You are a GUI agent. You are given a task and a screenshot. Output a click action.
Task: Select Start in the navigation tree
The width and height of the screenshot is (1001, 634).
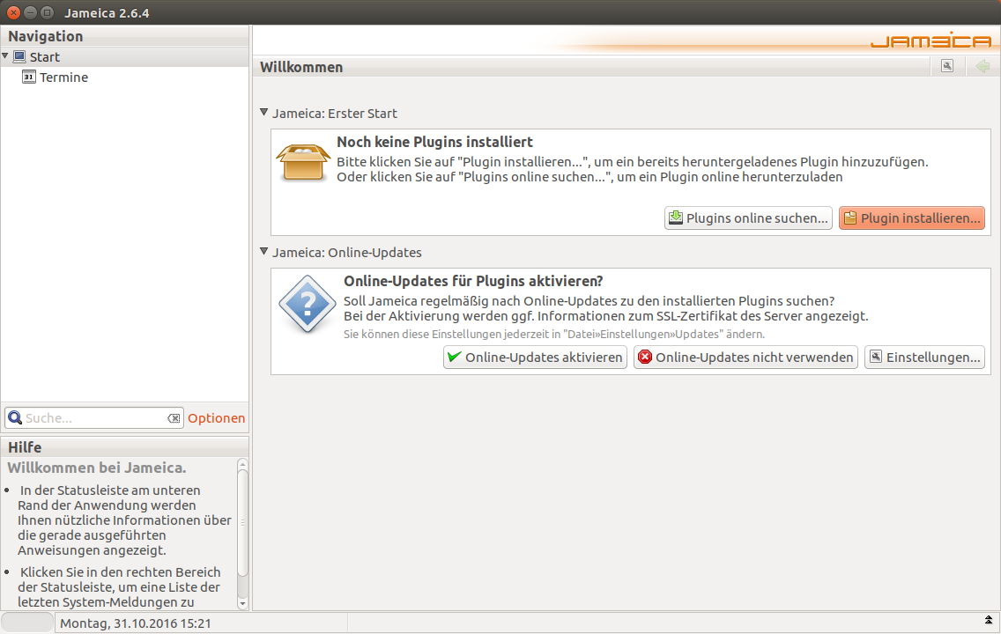click(45, 56)
